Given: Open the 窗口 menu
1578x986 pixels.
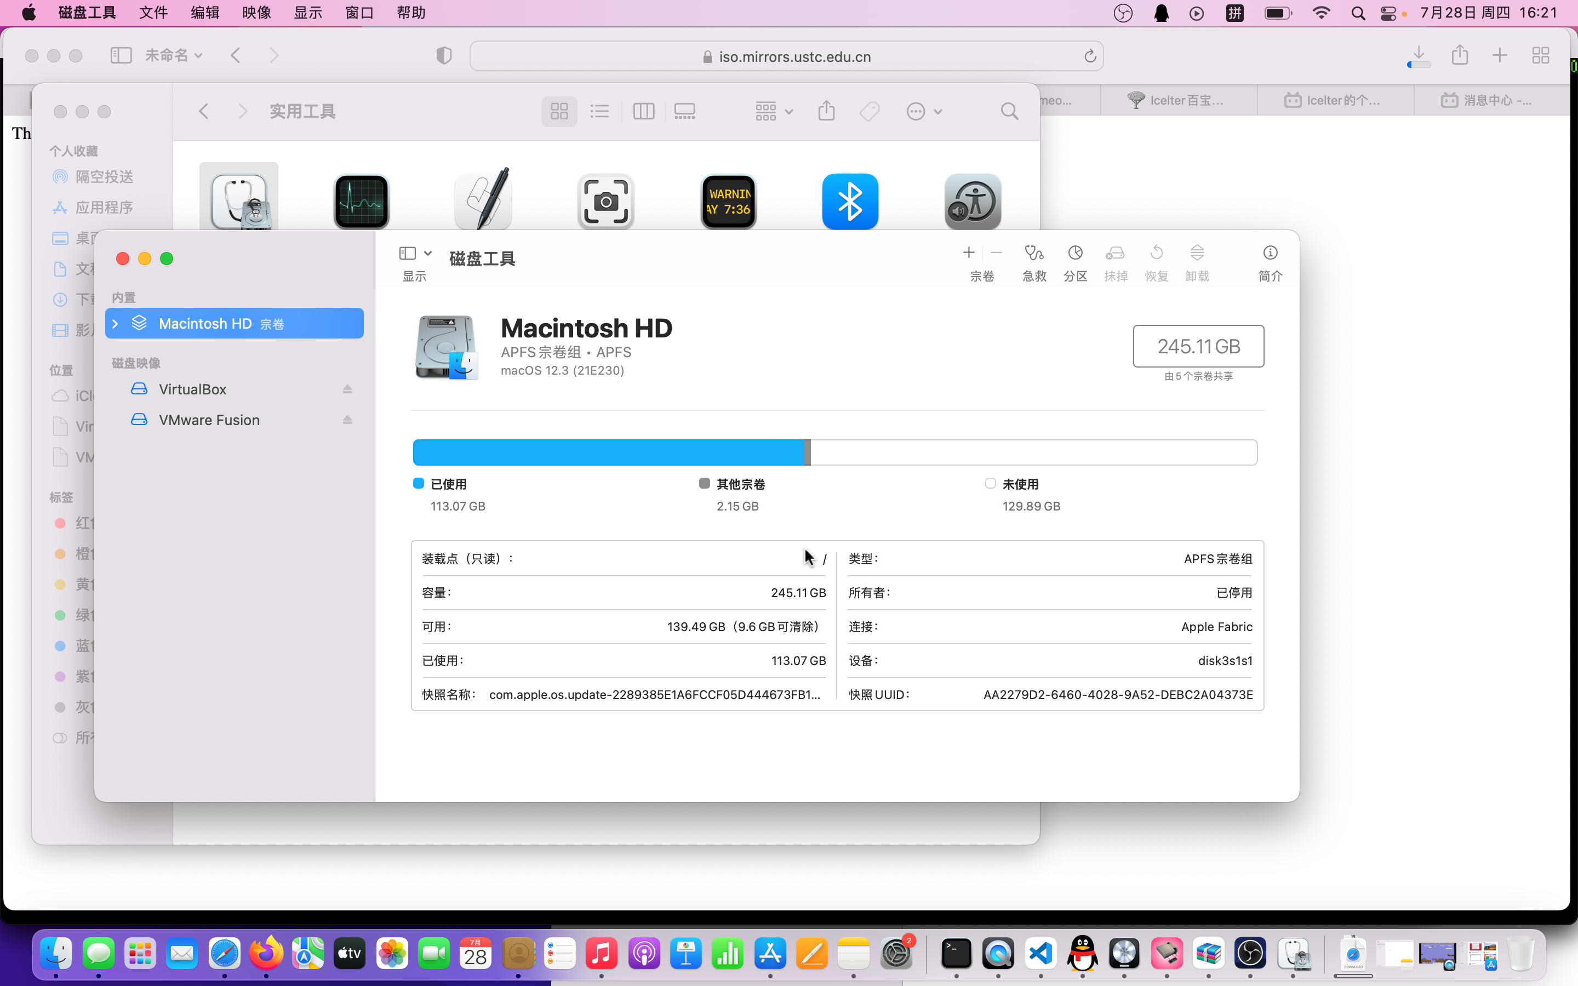Looking at the screenshot, I should pos(360,13).
